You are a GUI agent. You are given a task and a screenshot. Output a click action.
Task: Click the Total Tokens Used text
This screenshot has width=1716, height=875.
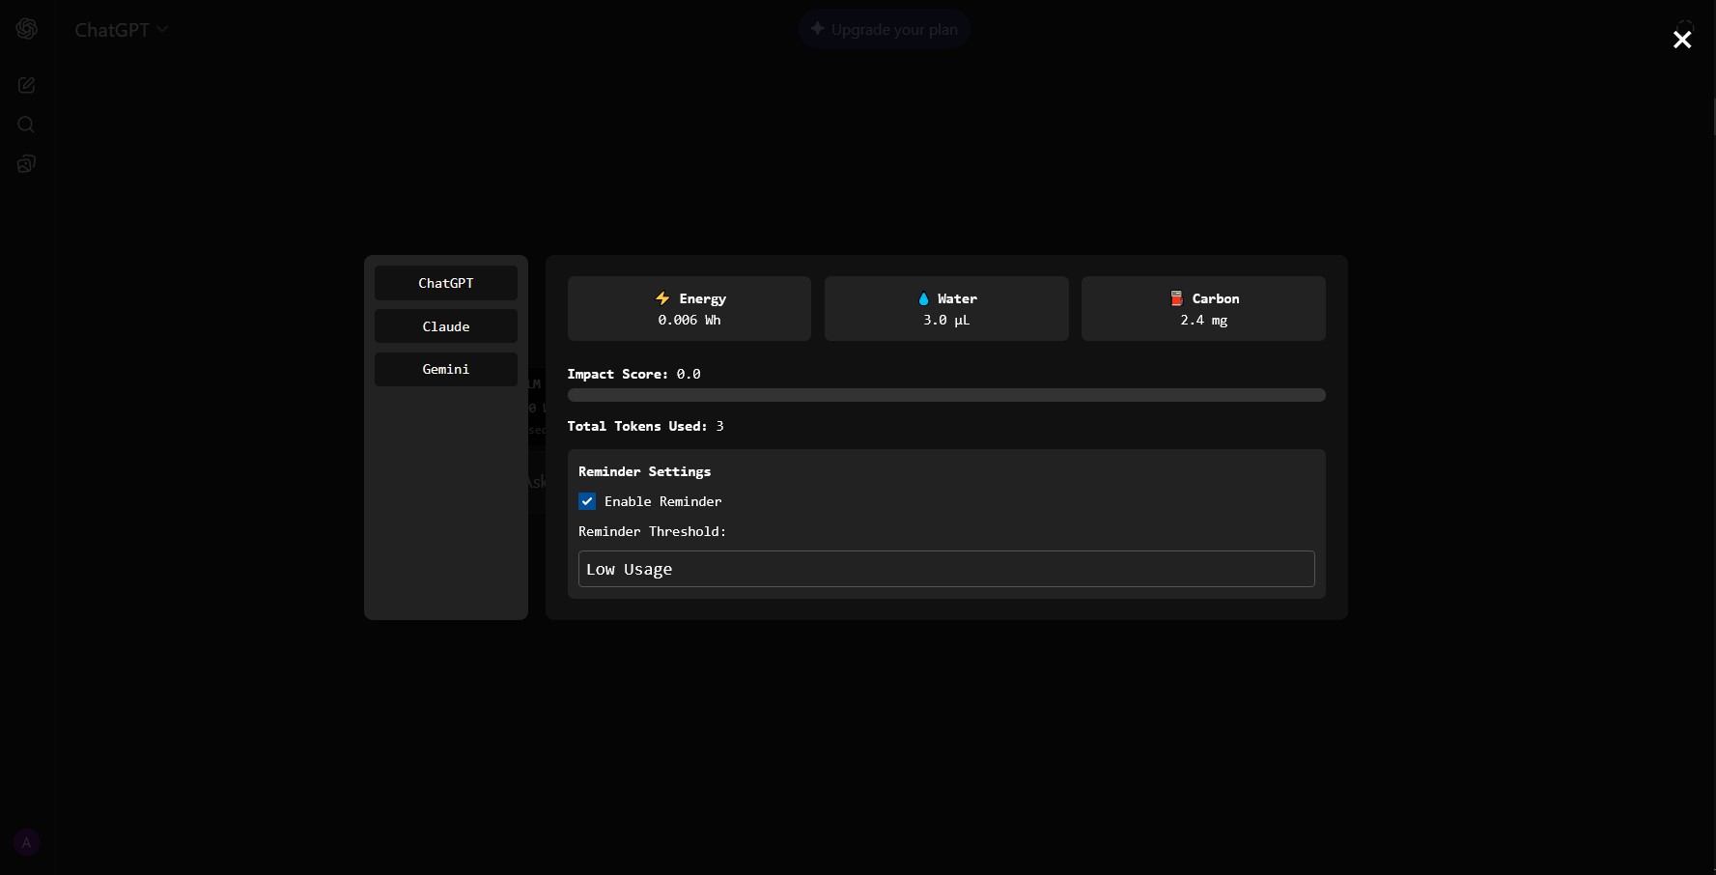click(645, 426)
